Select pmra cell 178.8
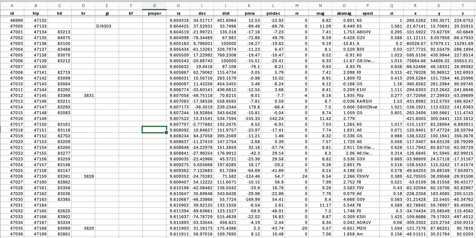The image size is (476, 238). [x=249, y=108]
